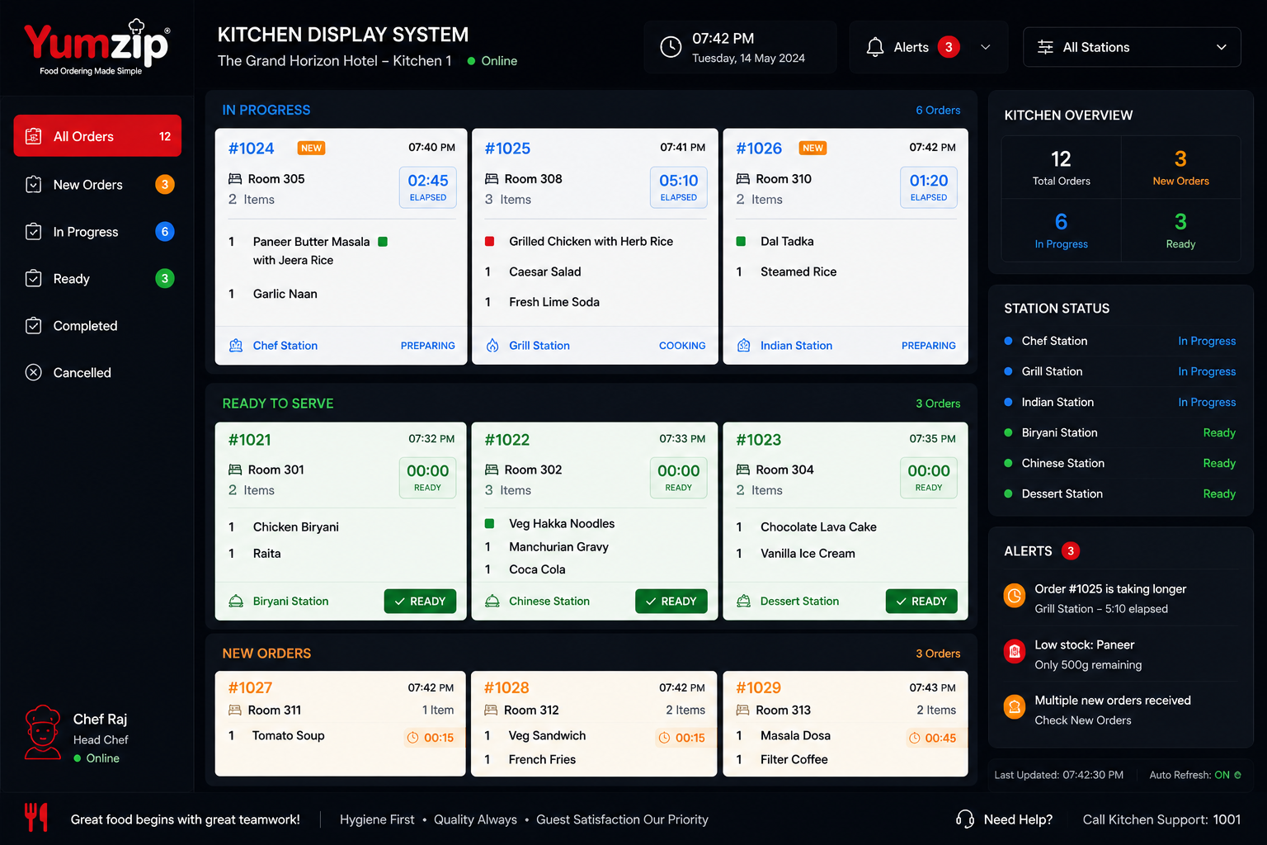
Task: Click 'Last Updated: 07:42:30 PM' text
Action: point(1058,775)
